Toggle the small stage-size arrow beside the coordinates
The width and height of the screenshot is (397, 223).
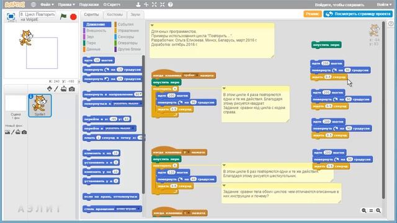79,81
